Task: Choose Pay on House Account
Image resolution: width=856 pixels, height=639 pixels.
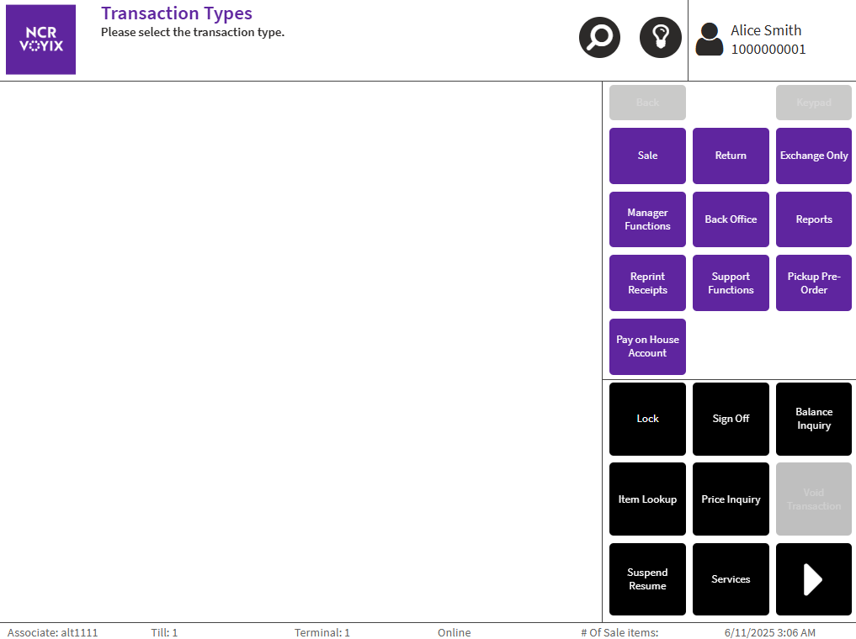Action: click(647, 346)
